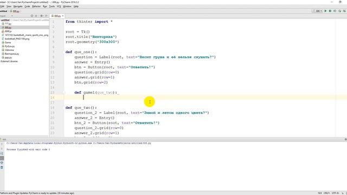Image resolution: width=347 pixels, height=195 pixels.
Task: Click the Run tool window tab label
Action: click(4, 140)
